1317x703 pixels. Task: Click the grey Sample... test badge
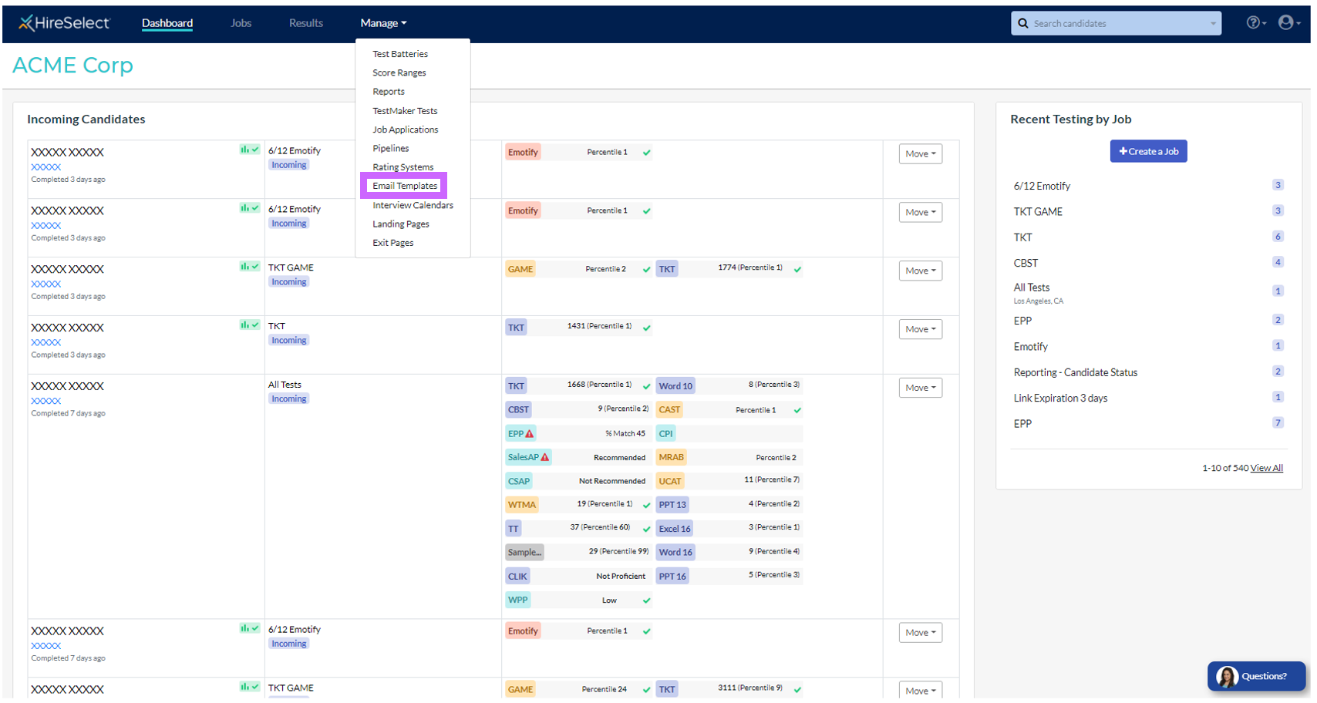(524, 552)
